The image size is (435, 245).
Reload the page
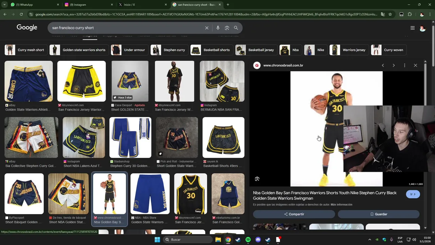pos(21,14)
